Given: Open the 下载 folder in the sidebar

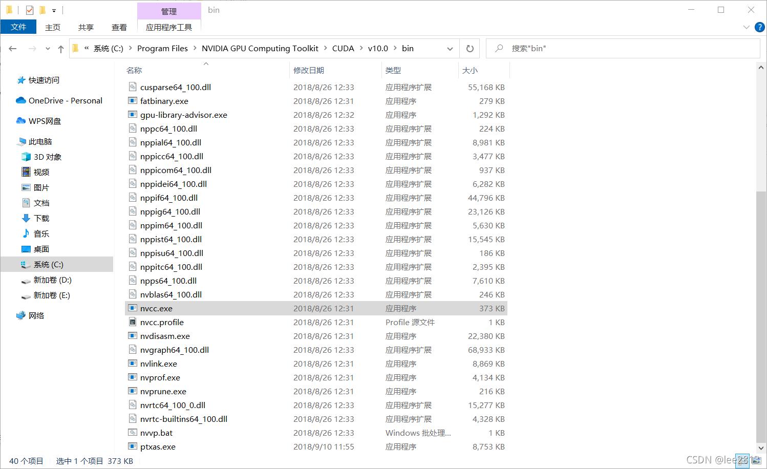Looking at the screenshot, I should [41, 218].
